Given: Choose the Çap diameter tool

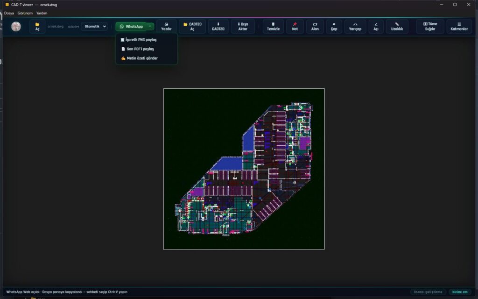Looking at the screenshot, I should pos(334,27).
